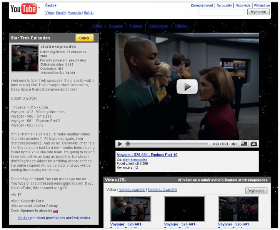
Task: Focus the top search input field
Action: coord(221,12)
